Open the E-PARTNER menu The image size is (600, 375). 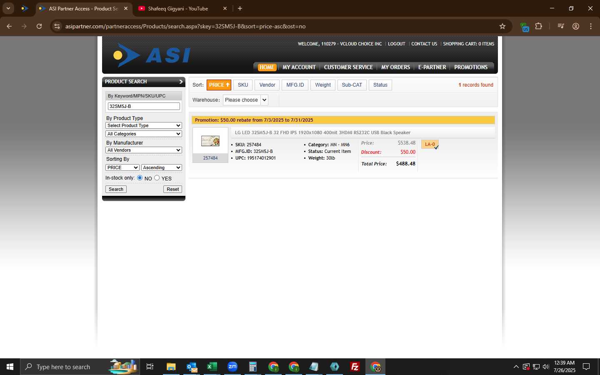click(432, 67)
